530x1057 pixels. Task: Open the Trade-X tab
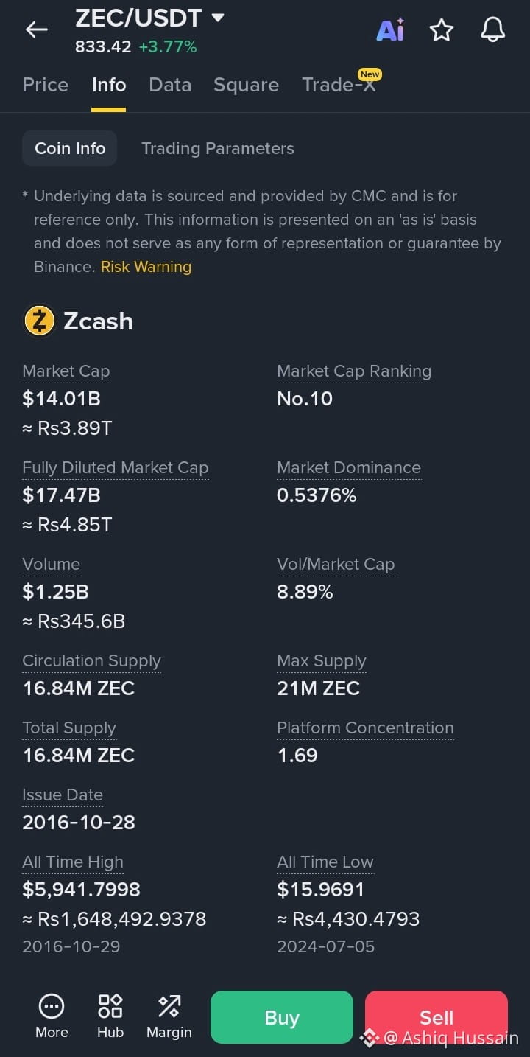tap(339, 85)
